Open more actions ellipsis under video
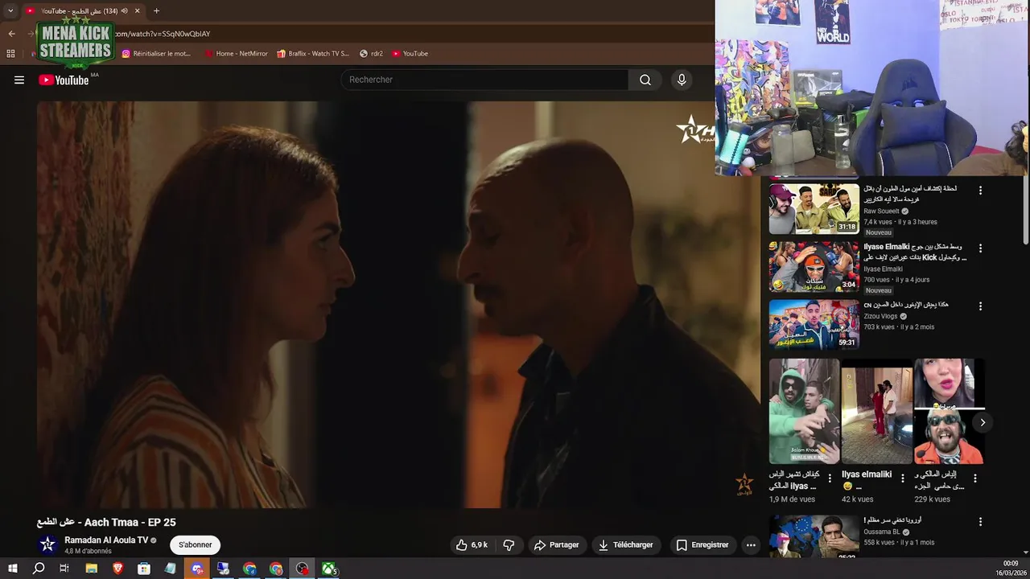Screen dimensions: 1030x579 pos(751,544)
